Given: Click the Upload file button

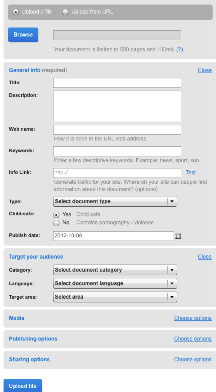Looking at the screenshot, I should 23,386.
